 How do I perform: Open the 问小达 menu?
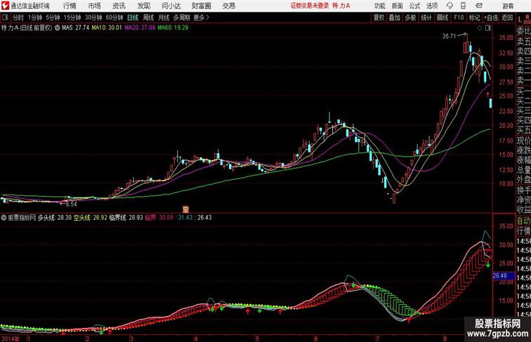point(171,6)
